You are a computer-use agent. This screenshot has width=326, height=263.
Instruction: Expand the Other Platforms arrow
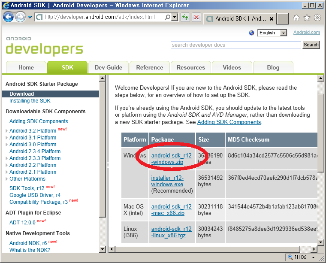(7, 179)
